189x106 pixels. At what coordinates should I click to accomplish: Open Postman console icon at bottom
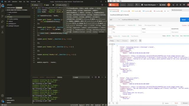(x=117, y=103)
